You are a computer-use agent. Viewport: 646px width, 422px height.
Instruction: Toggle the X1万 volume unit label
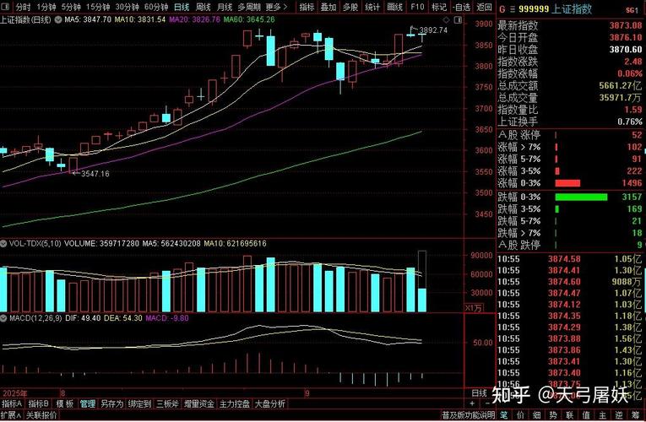475,308
